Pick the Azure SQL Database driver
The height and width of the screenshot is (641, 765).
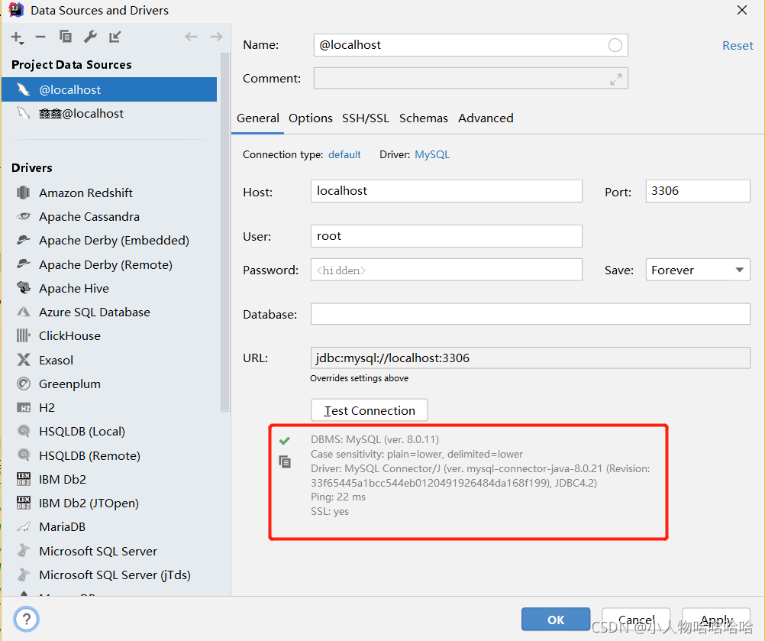click(x=94, y=312)
